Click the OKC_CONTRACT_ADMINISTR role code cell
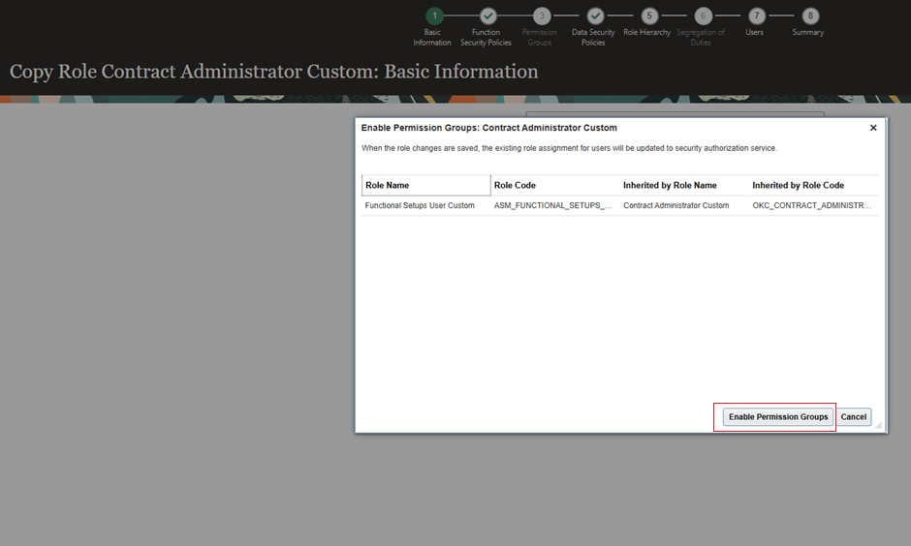The image size is (911, 546). click(x=813, y=205)
